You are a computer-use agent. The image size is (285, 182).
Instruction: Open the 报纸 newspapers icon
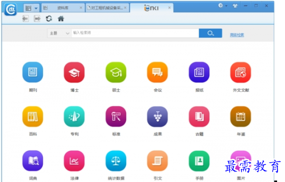(x=199, y=72)
